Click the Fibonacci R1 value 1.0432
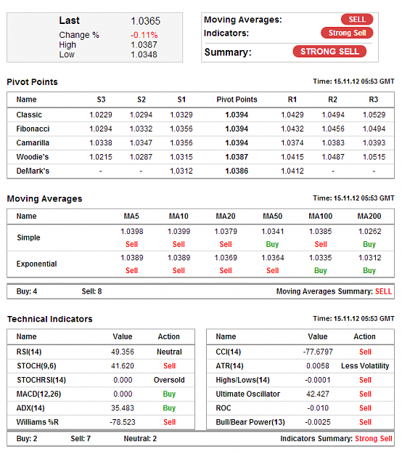Image resolution: width=402 pixels, height=454 pixels. [x=292, y=129]
